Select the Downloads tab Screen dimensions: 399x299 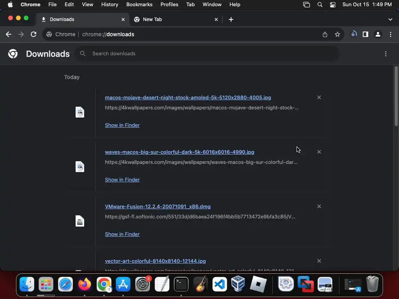coord(83,19)
